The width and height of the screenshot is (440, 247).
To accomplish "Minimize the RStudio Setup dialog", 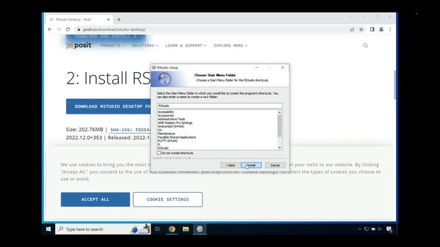I will tap(256, 67).
